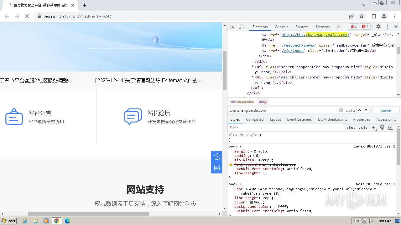The width and height of the screenshot is (401, 225).
Task: Open the Accessibility tab
Action: (x=386, y=119)
